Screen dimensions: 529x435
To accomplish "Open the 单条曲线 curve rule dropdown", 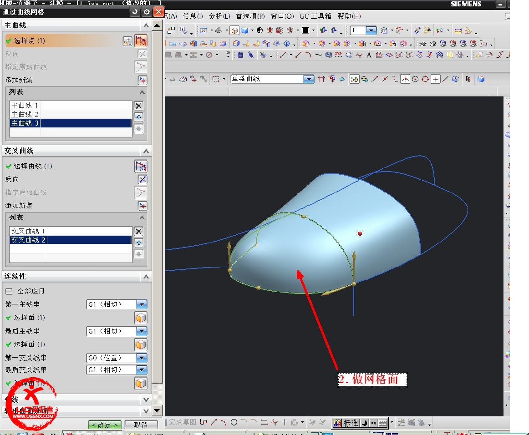I will pyautogui.click(x=308, y=79).
